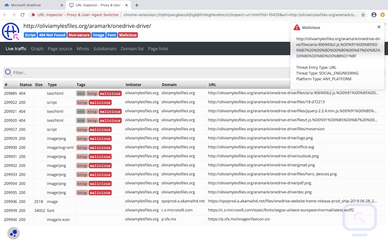Close the Microsoft OneDrive tab
The image size is (388, 242).
[x=62, y=5]
